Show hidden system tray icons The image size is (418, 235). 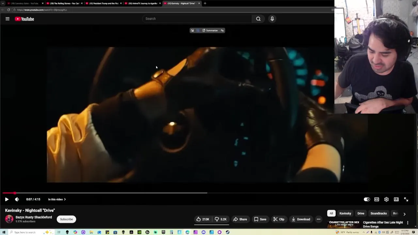tap(364, 232)
